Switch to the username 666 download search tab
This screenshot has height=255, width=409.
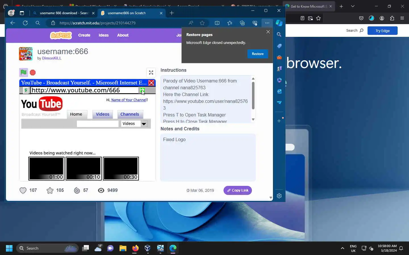pyautogui.click(x=64, y=13)
